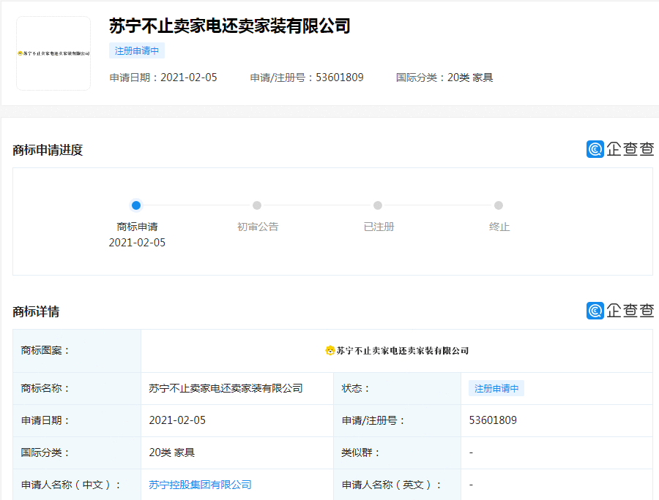Click the 注册申请中 badge under the company title
The width and height of the screenshot is (659, 500).
coord(135,50)
